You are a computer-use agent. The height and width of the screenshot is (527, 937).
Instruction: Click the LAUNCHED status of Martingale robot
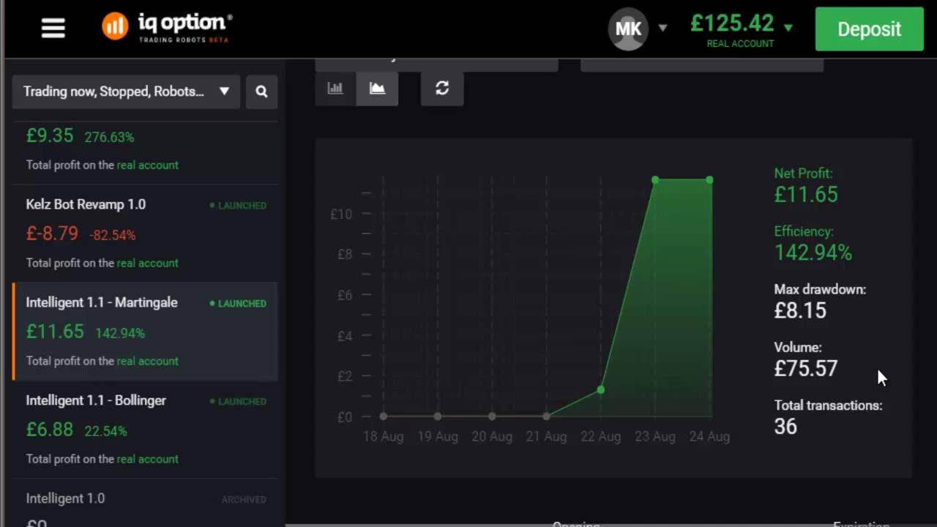(x=238, y=304)
